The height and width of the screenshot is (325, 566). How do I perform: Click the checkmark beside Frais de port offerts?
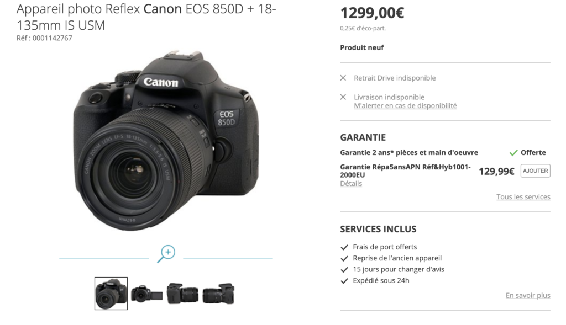(x=344, y=247)
